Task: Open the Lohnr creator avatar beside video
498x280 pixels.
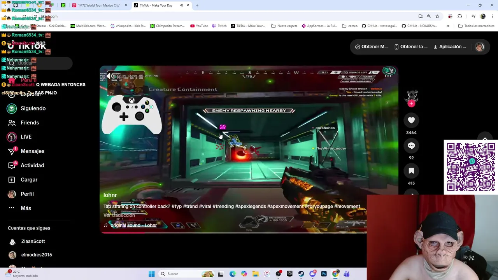Action: (412, 95)
